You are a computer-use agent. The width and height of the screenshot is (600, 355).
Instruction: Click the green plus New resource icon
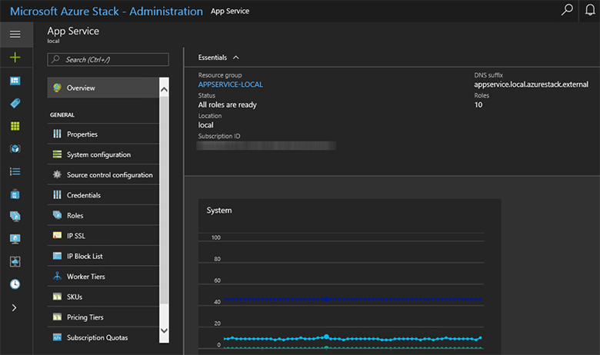pyautogui.click(x=15, y=58)
